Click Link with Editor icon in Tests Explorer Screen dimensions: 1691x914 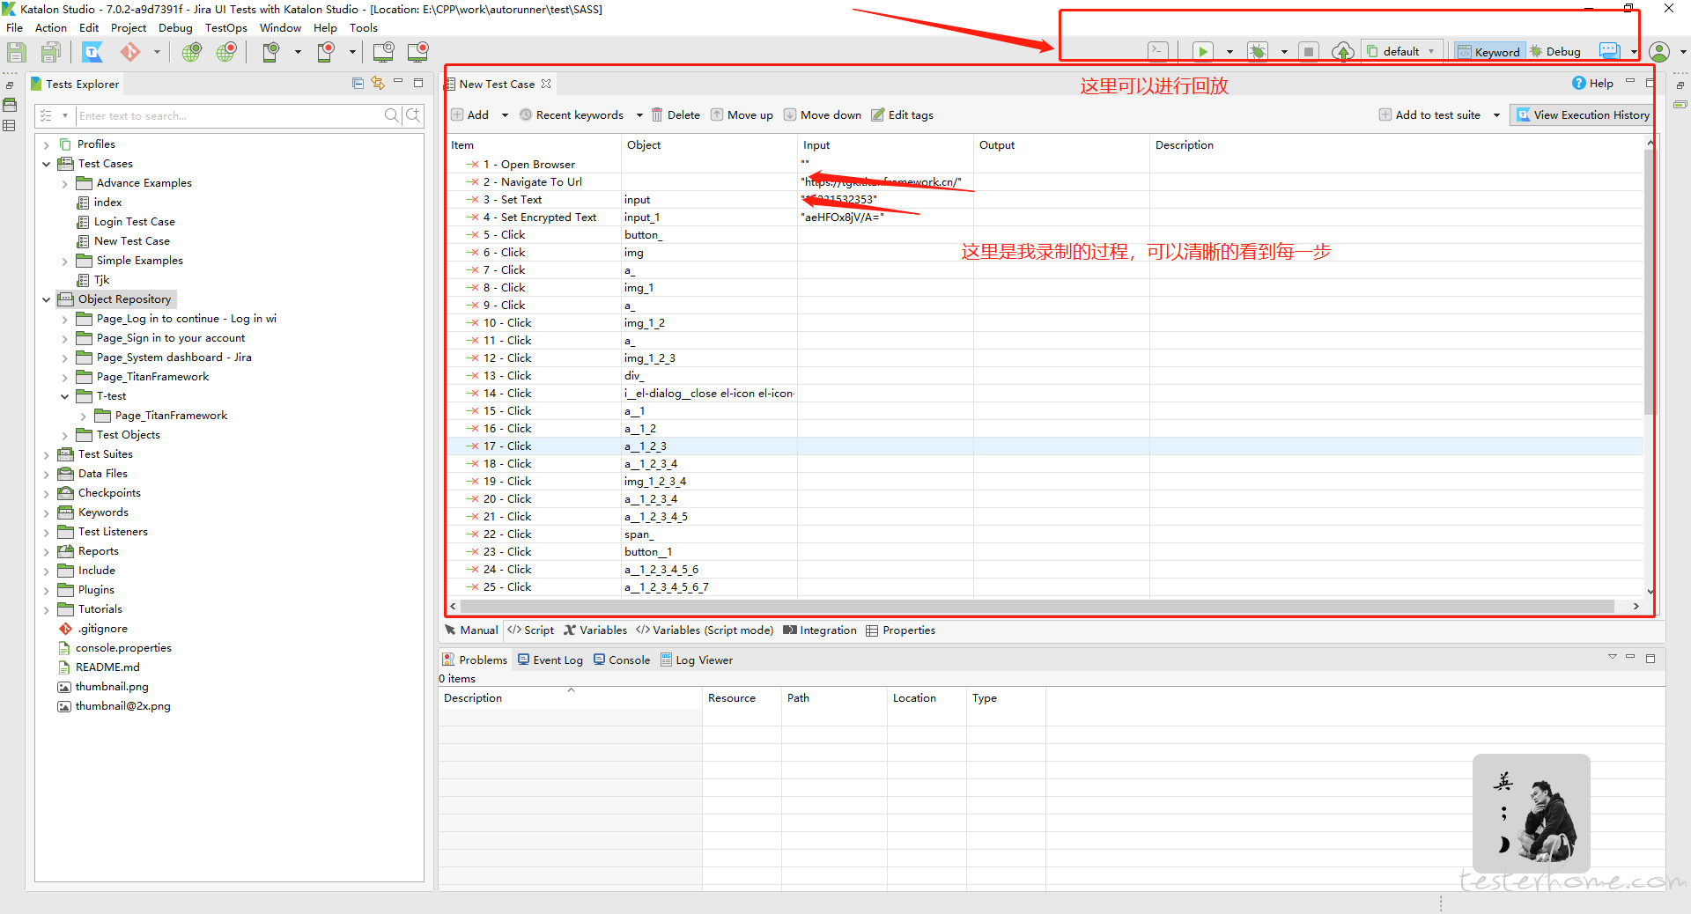pyautogui.click(x=378, y=83)
